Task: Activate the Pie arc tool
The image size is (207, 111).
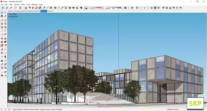Action: (5, 34)
